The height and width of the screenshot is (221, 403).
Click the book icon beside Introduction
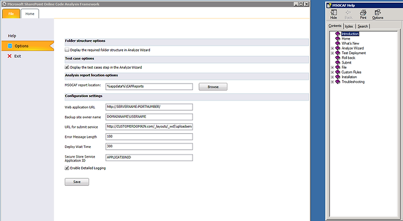(x=338, y=34)
